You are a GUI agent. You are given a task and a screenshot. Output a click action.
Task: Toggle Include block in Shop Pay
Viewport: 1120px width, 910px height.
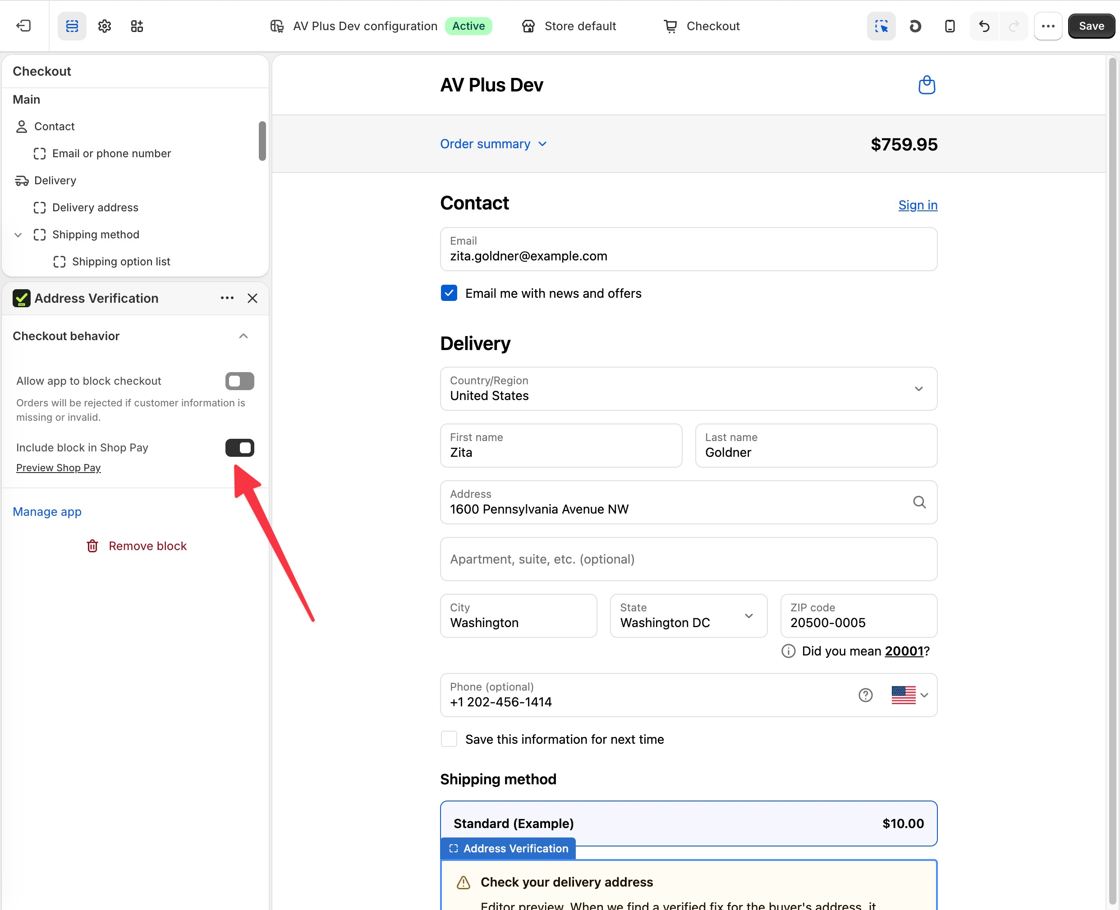pos(240,448)
